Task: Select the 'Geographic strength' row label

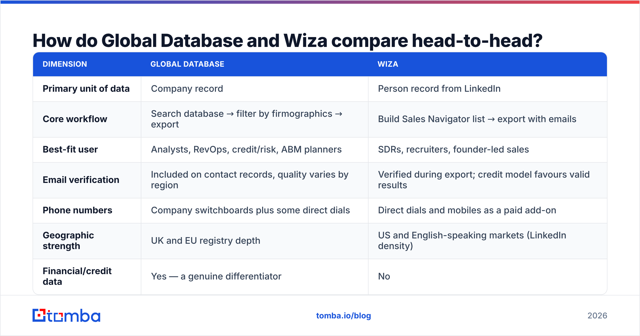Action: pyautogui.click(x=69, y=241)
